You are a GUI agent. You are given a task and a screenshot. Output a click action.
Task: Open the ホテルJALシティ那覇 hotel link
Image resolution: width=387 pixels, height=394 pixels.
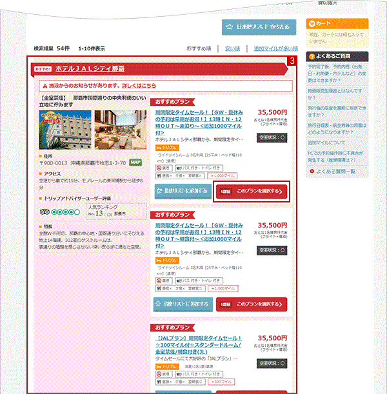[90, 68]
